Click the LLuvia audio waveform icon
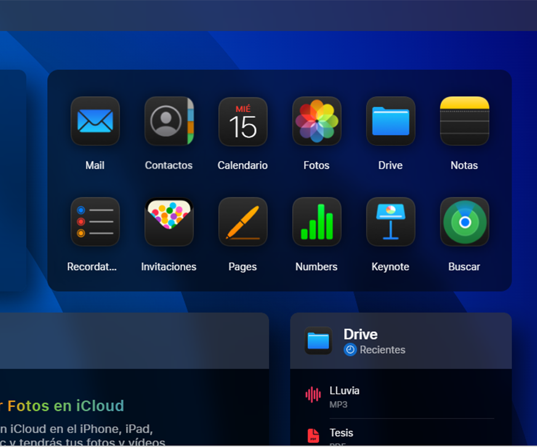The width and height of the screenshot is (537, 447). pos(313,395)
